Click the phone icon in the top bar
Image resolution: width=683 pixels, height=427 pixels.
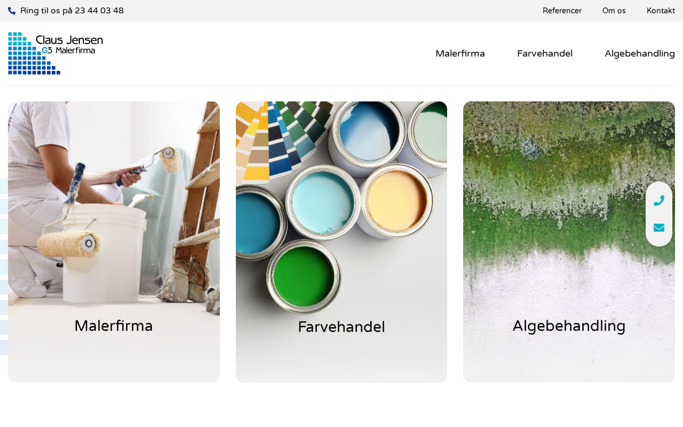point(12,11)
